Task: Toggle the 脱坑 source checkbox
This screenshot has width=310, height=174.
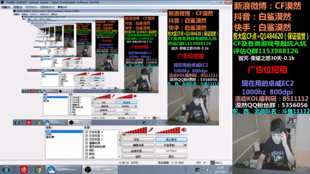Action: point(86,154)
